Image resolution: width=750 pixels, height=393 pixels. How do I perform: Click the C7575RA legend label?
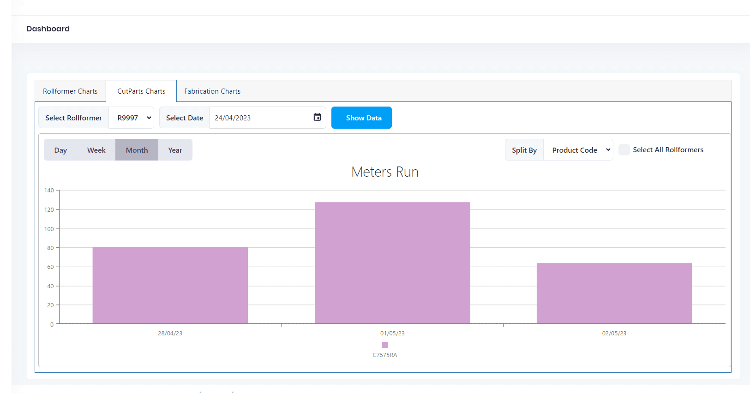[x=385, y=355]
